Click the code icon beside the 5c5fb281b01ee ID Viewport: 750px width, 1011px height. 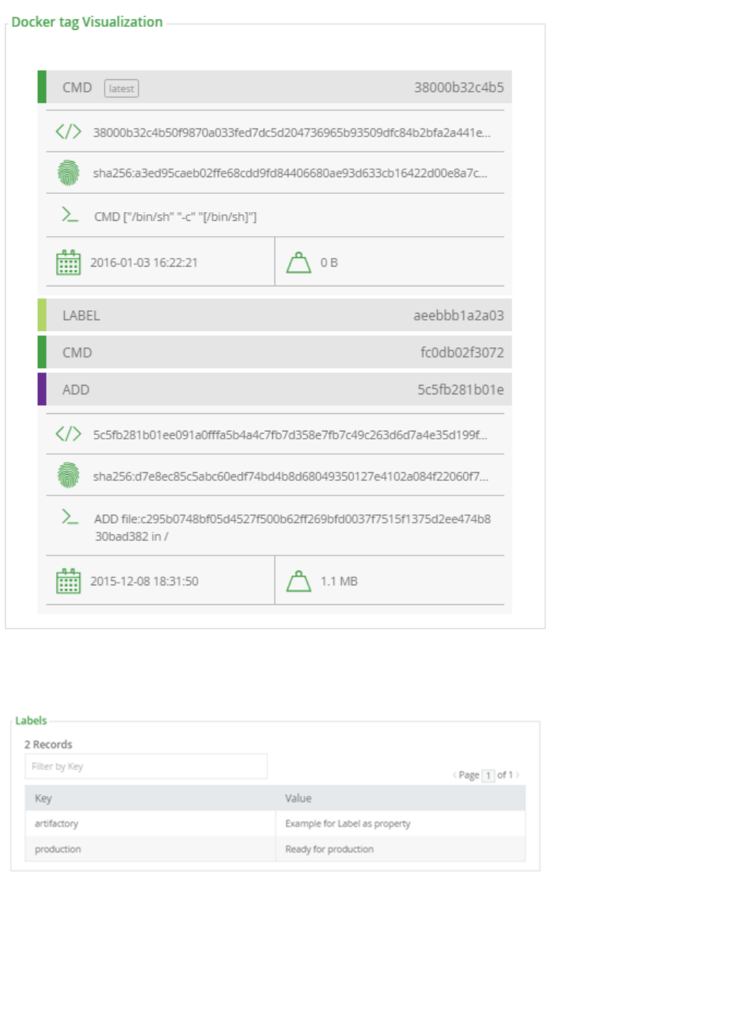coord(68,434)
